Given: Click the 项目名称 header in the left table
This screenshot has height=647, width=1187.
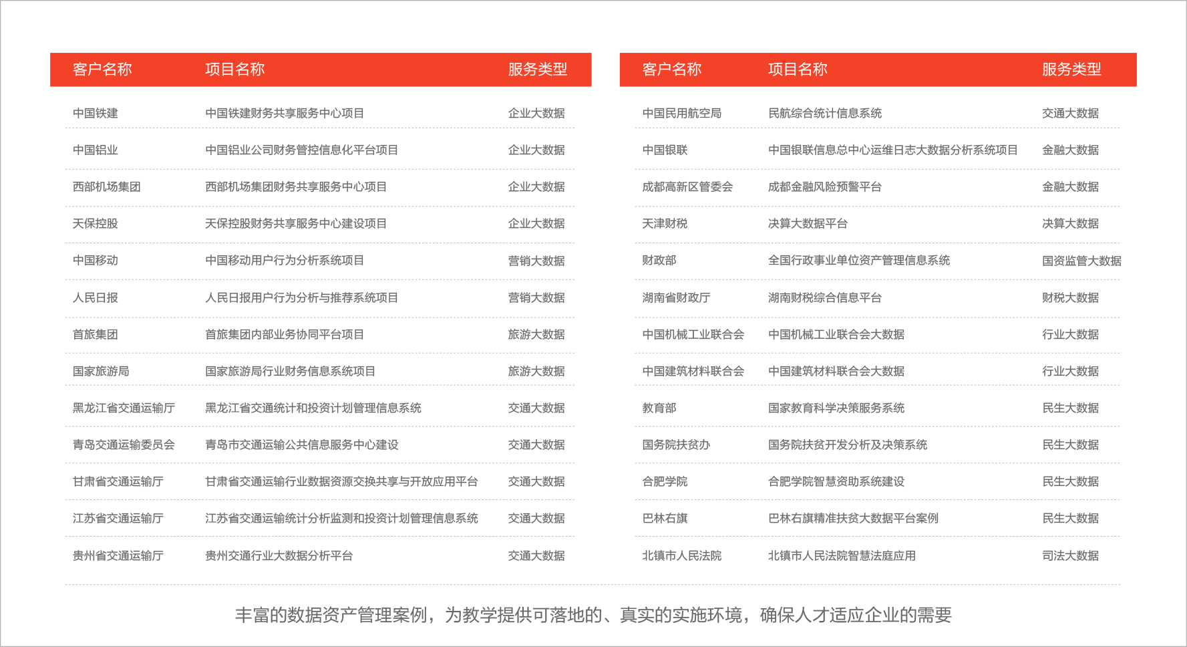Looking at the screenshot, I should (x=235, y=69).
